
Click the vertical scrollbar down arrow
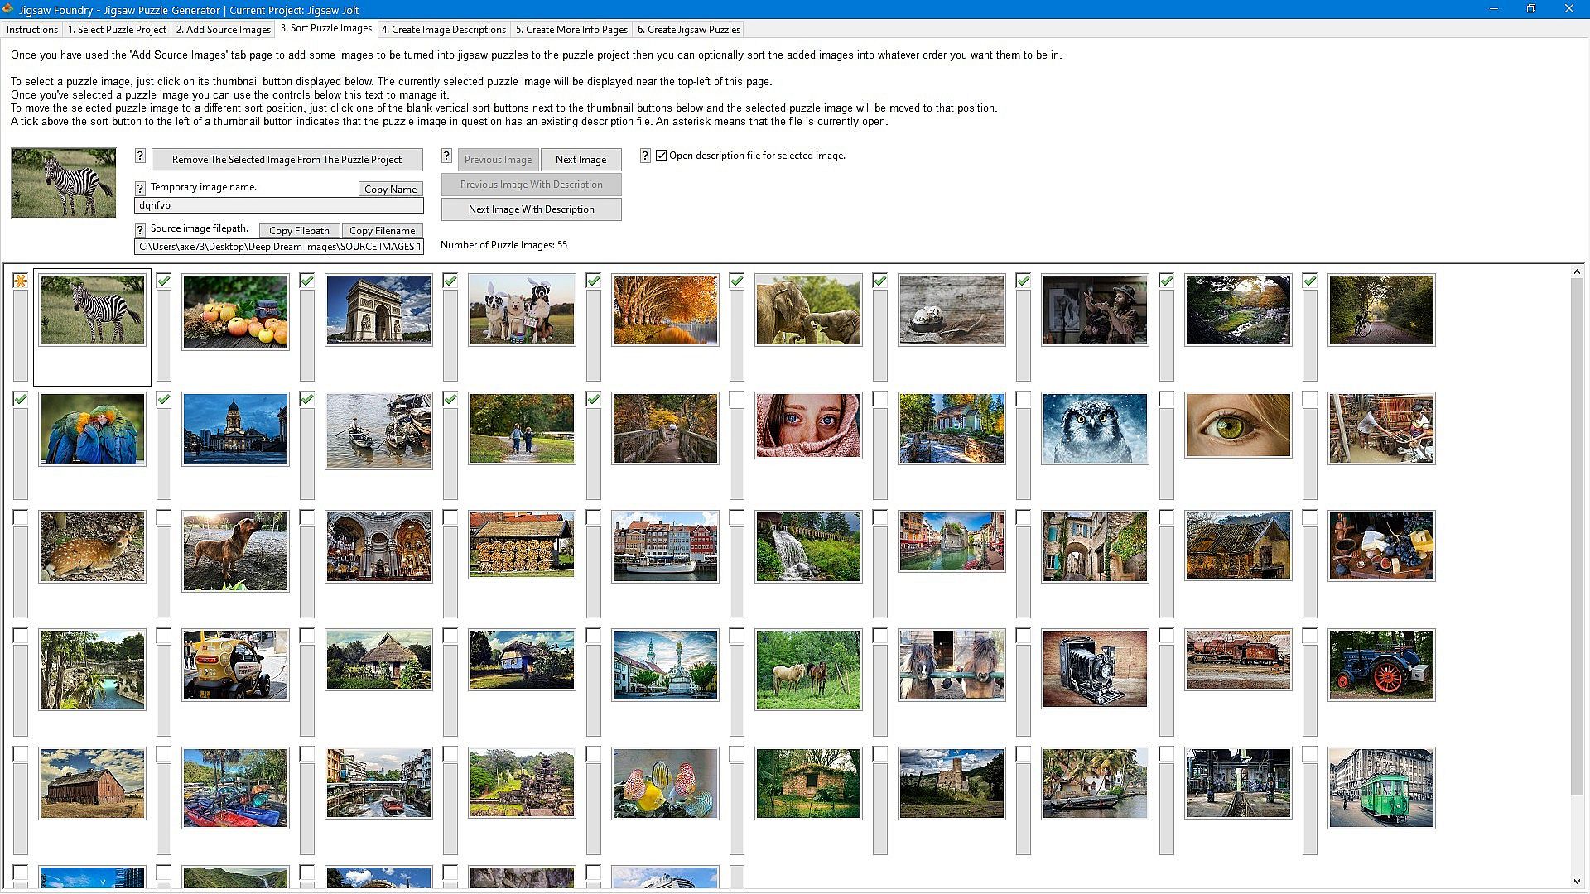(x=1576, y=882)
